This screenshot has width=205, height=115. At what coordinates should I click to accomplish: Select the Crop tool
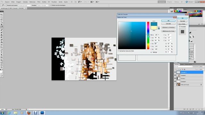2,25
